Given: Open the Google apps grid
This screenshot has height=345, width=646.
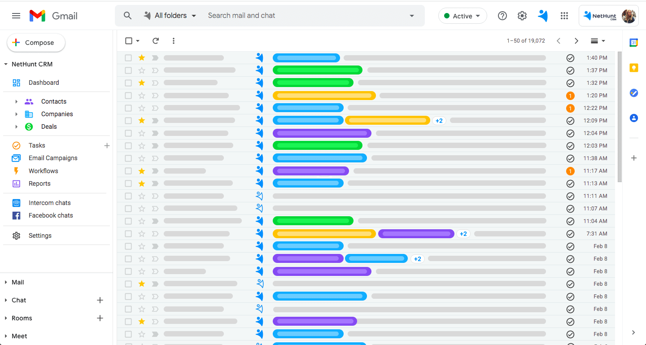Looking at the screenshot, I should click(564, 16).
